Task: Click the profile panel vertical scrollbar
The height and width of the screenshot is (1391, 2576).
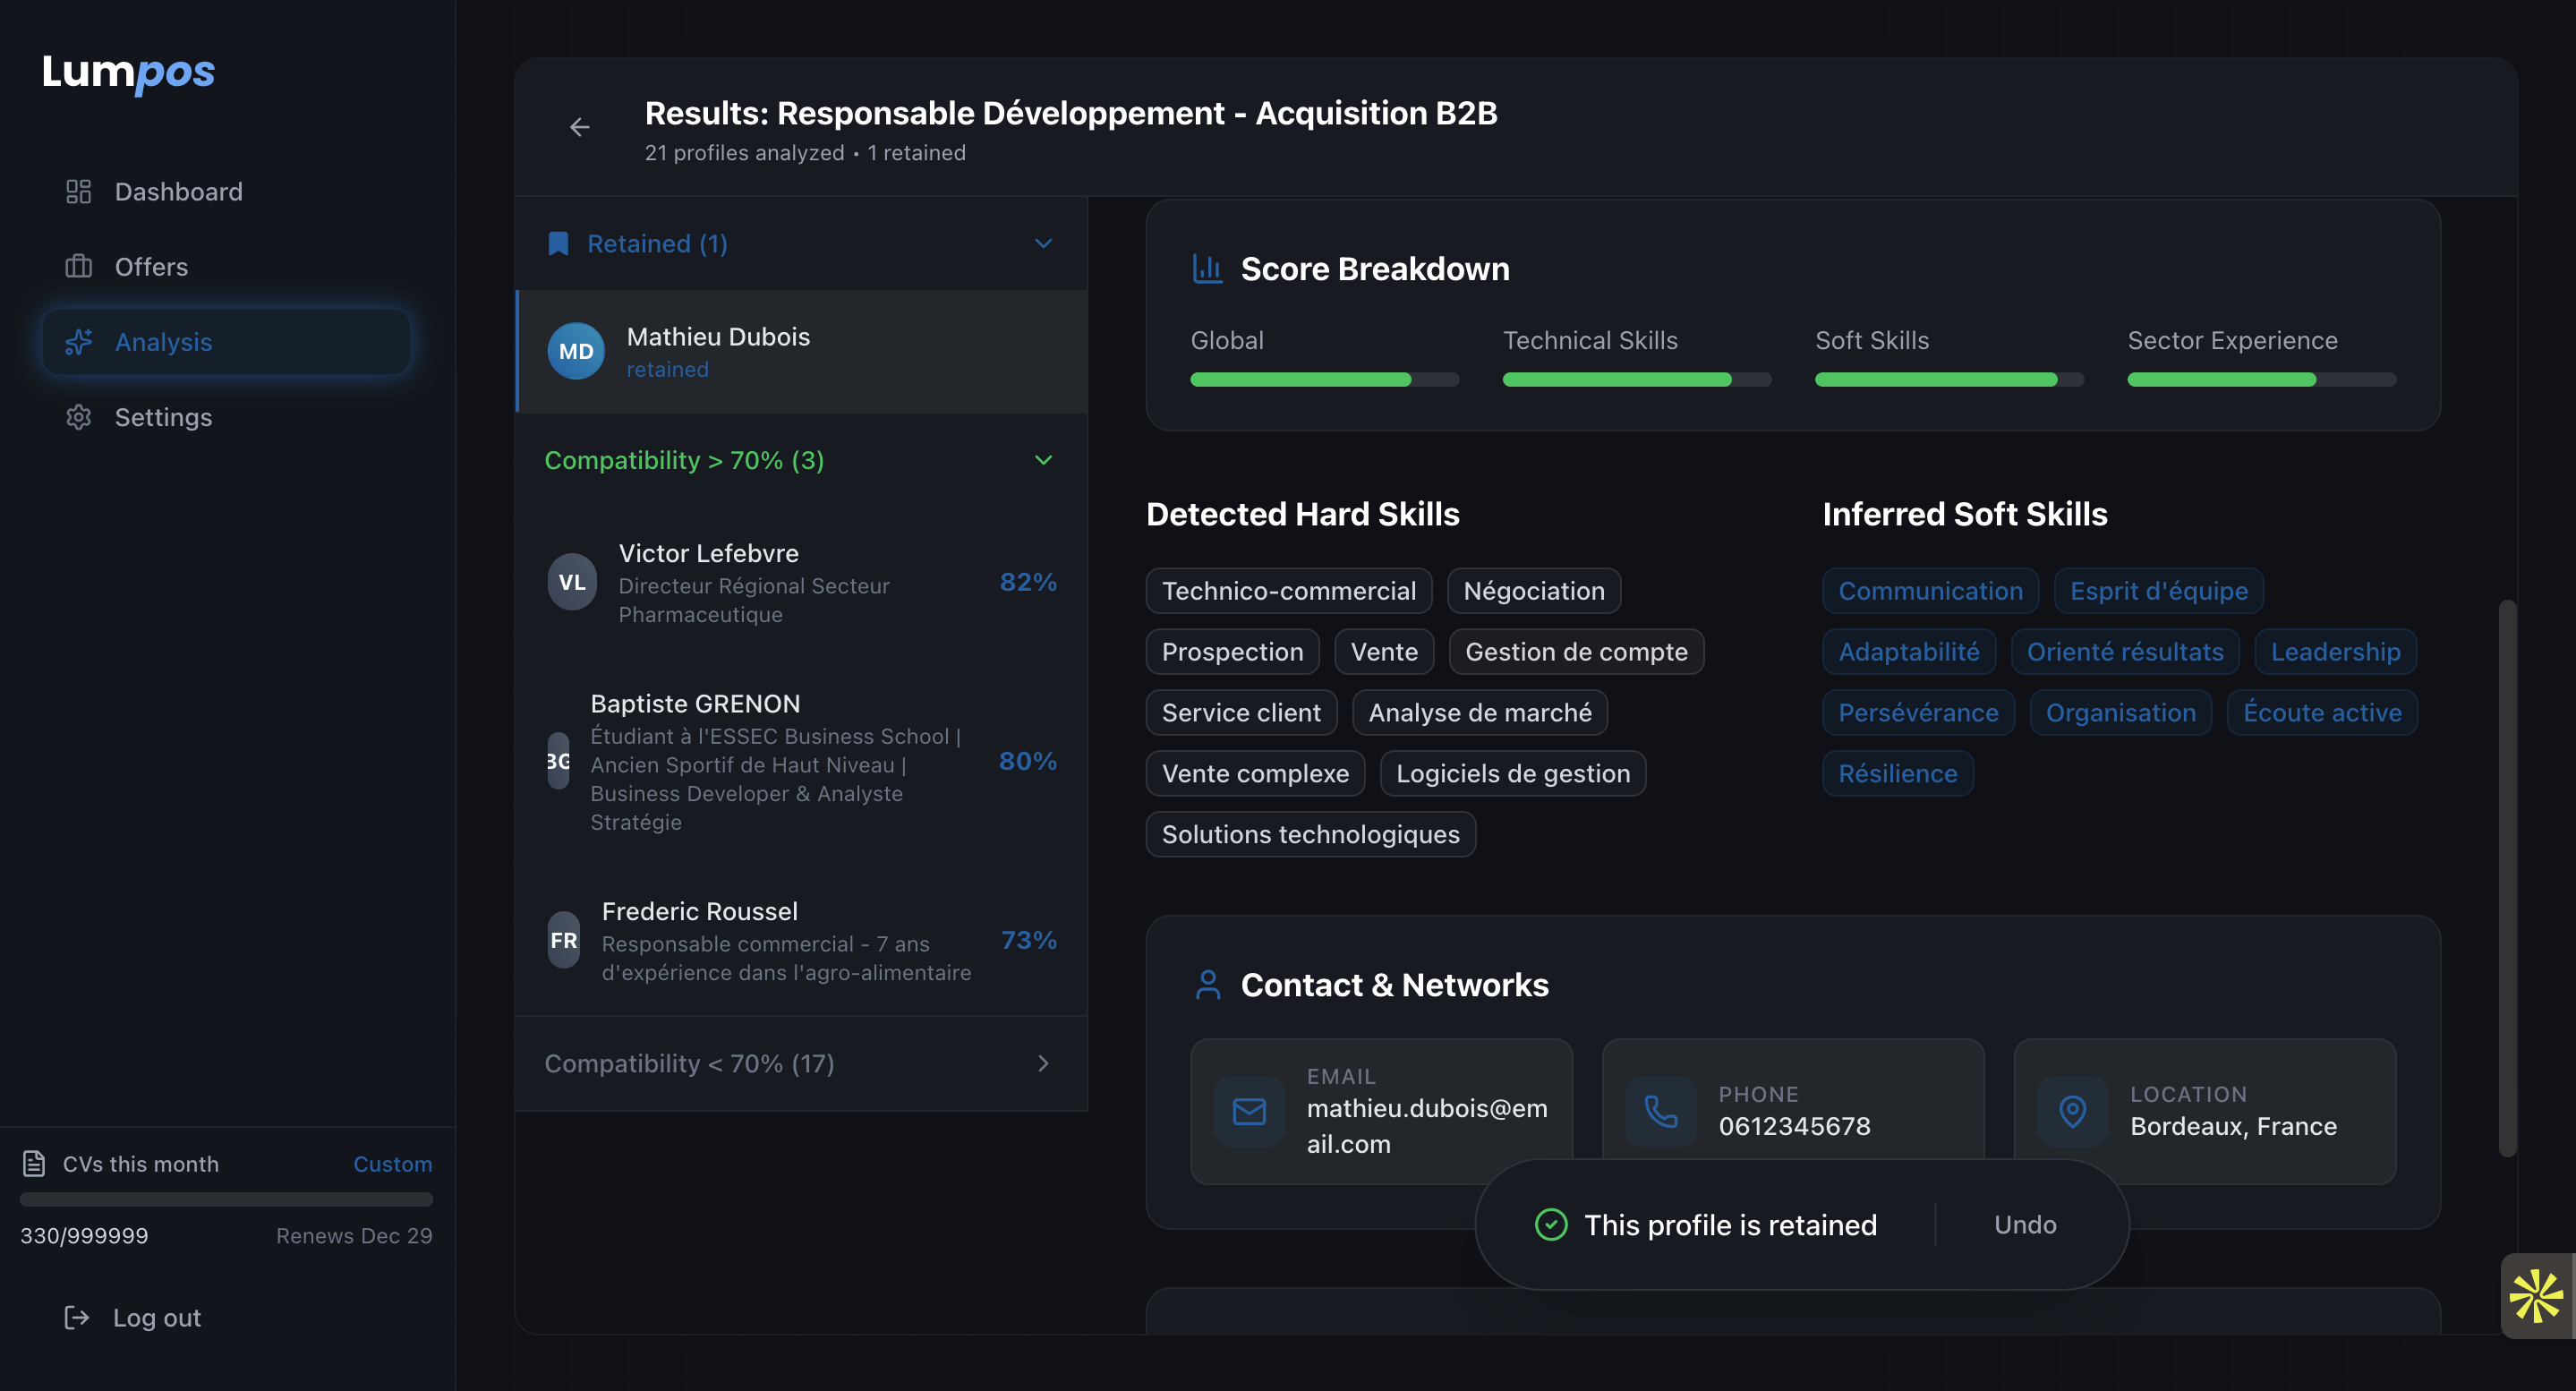Action: click(x=2506, y=877)
